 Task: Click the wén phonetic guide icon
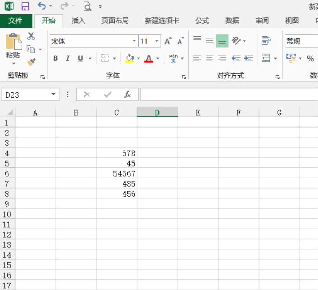pos(173,58)
